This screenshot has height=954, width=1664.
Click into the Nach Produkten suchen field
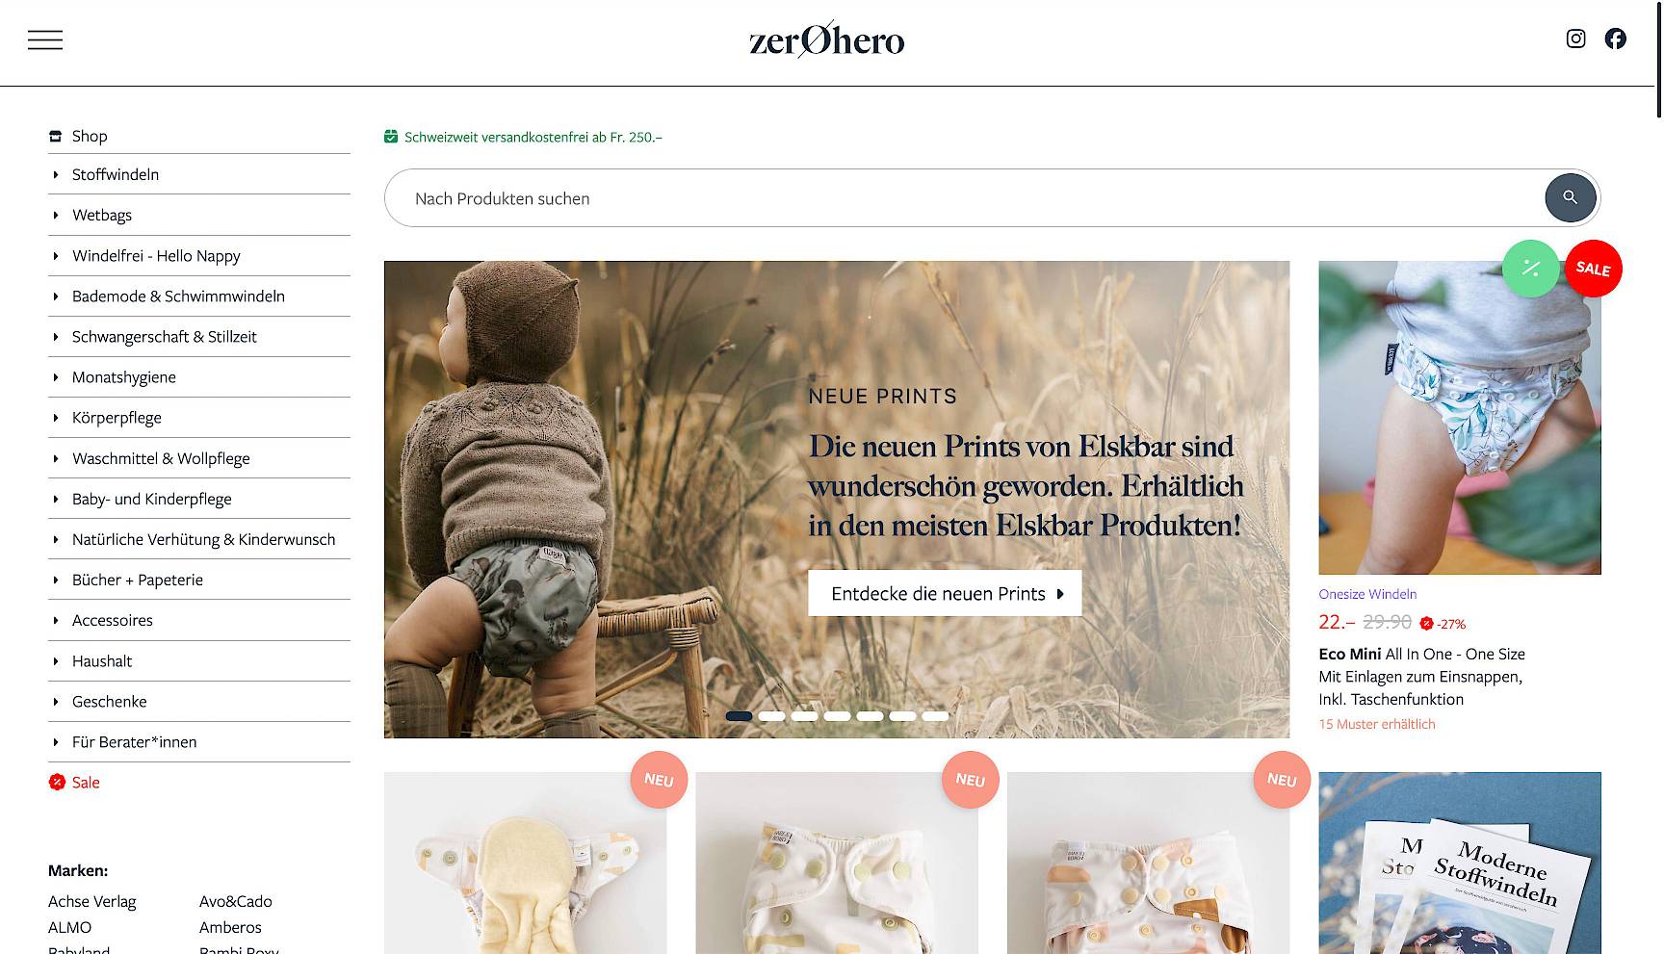[x=963, y=198]
